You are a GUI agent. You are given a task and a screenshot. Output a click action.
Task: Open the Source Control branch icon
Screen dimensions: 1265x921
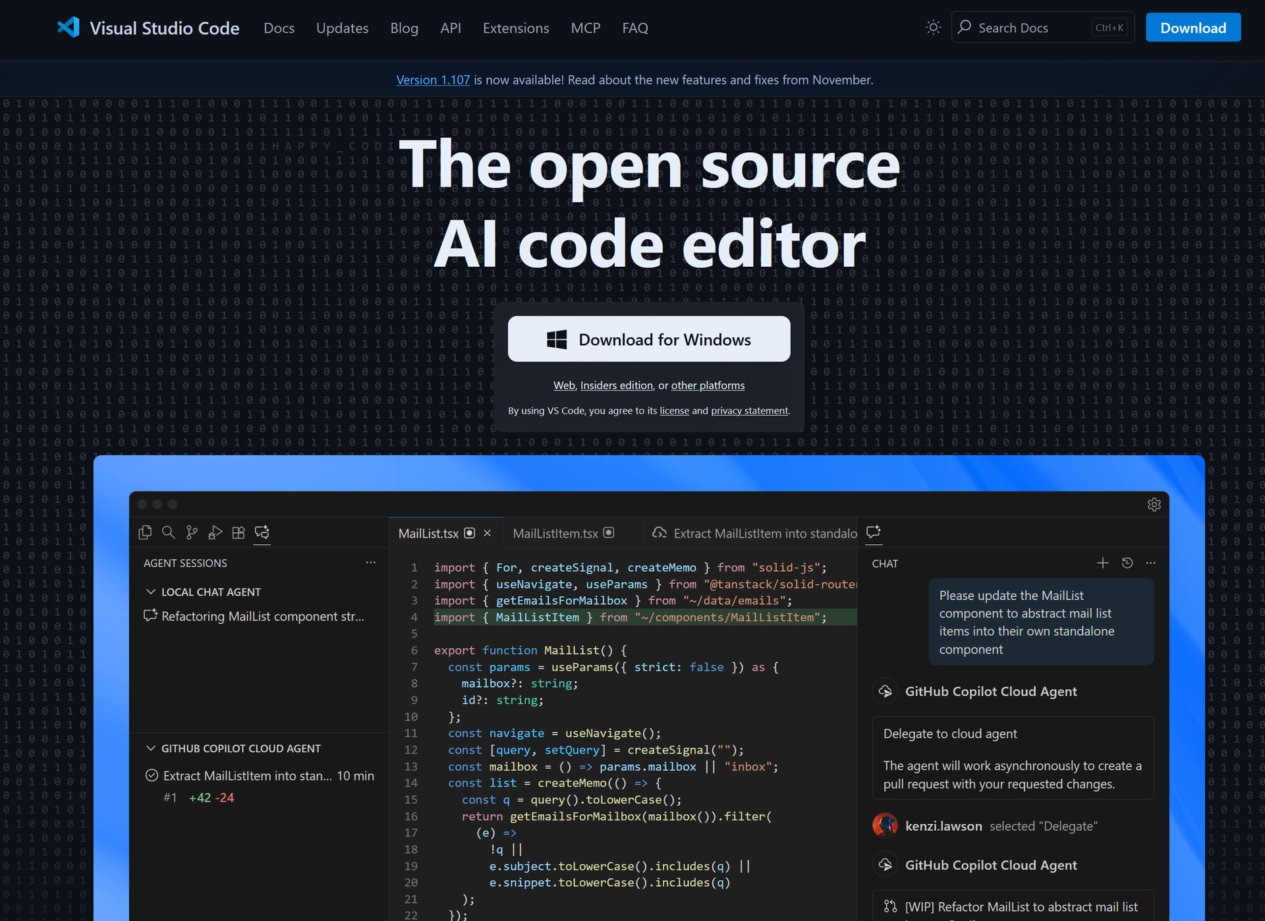(192, 532)
